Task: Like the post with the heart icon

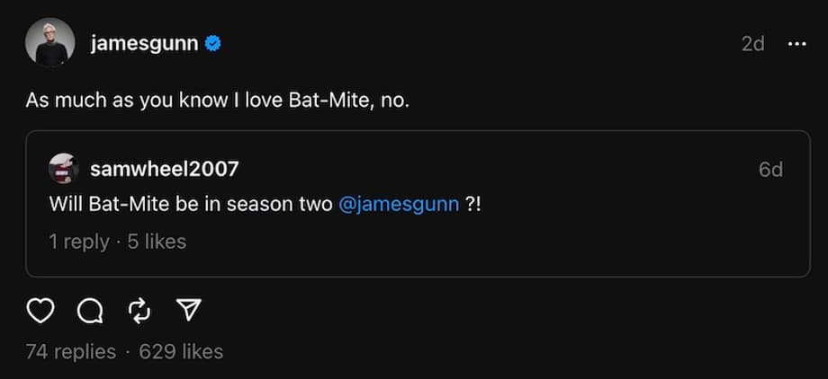Action: [40, 311]
